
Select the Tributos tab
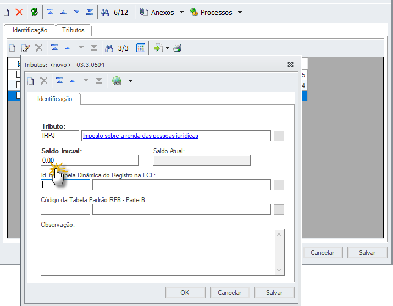(73, 30)
